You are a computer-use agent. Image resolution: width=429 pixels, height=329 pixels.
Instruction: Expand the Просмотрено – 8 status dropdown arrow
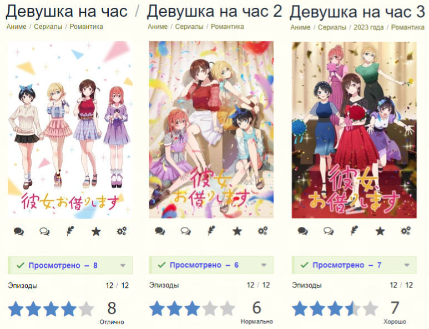pos(123,265)
